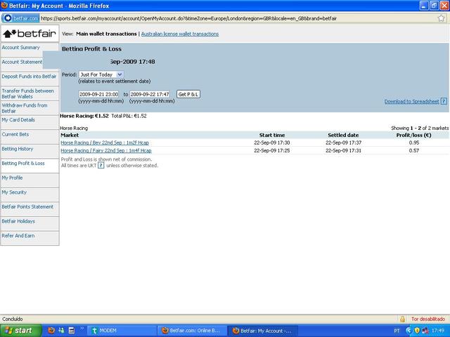Click profit value 0.95

[x=414, y=143]
